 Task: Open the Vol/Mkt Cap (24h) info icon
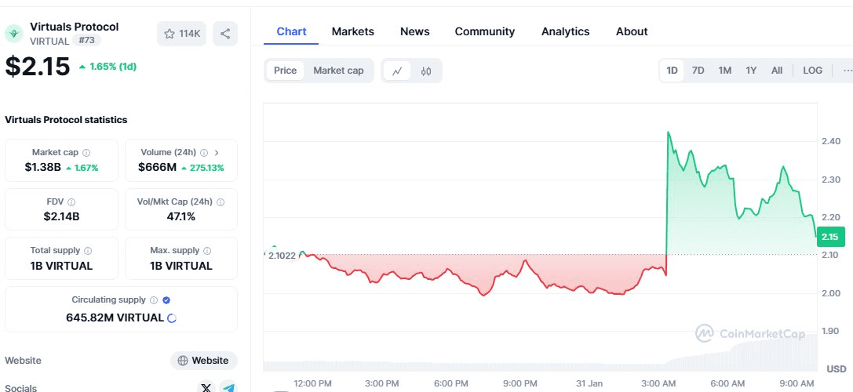(221, 201)
